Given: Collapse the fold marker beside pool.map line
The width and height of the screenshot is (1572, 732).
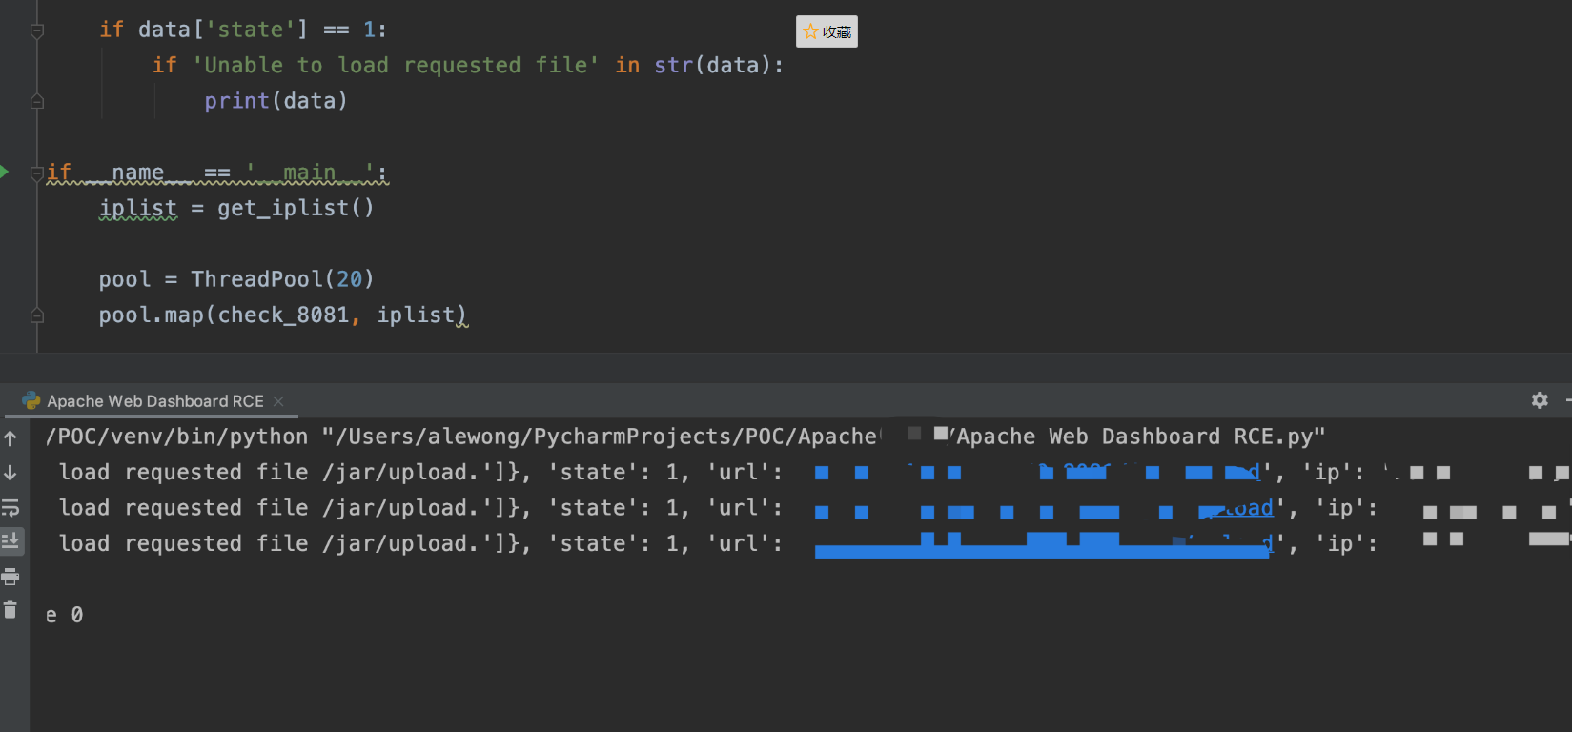Looking at the screenshot, I should pyautogui.click(x=37, y=315).
